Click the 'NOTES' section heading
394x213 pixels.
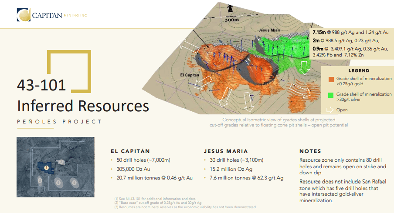click(310, 151)
